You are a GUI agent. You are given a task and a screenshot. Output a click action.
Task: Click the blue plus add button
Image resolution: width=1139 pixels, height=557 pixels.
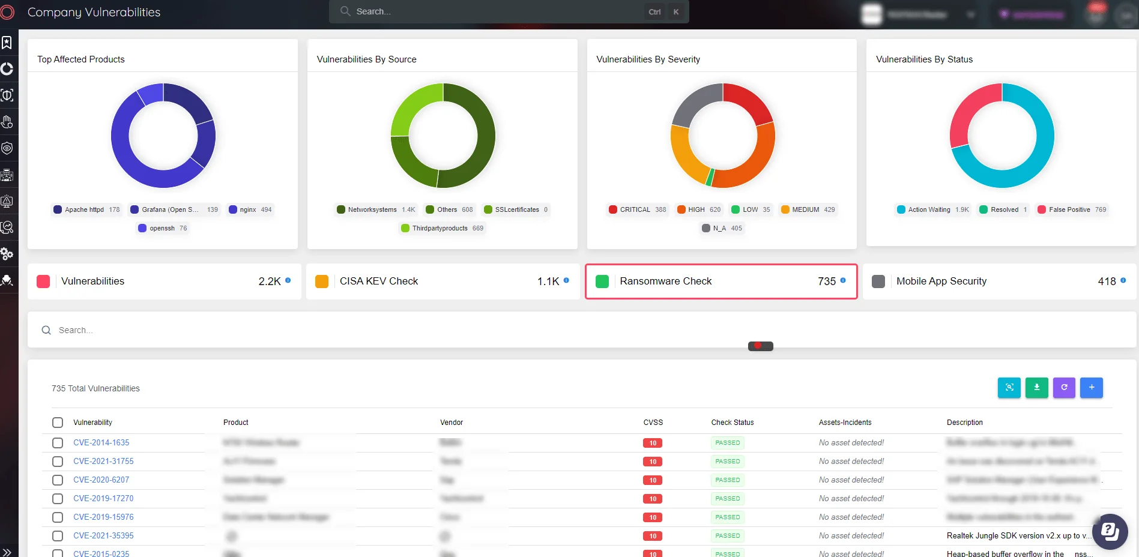point(1092,388)
